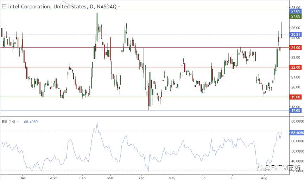Click the Jul label on time axis
The image size is (304, 180).
pyautogui.click(x=232, y=178)
